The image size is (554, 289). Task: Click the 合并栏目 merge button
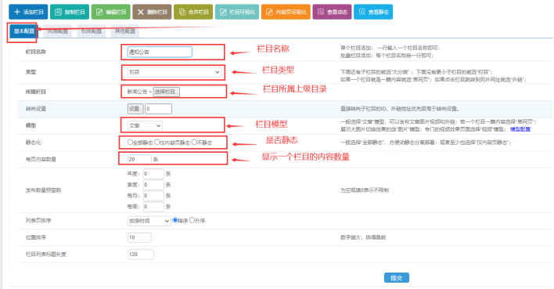193,12
